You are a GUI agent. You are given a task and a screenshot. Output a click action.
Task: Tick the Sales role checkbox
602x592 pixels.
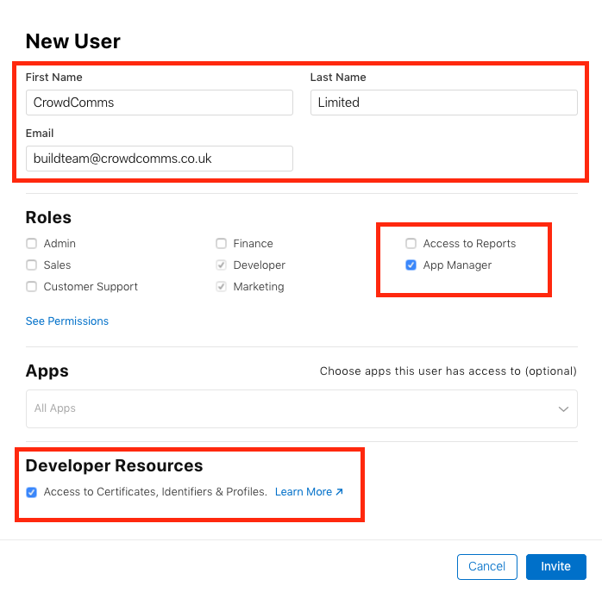(32, 265)
